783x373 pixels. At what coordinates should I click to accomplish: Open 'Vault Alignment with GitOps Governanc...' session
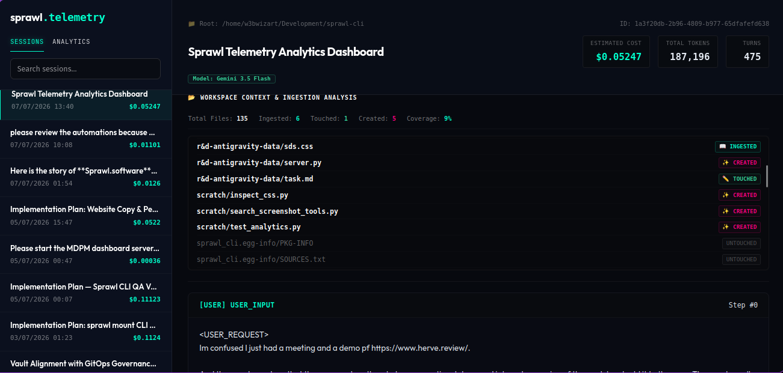[x=85, y=362]
